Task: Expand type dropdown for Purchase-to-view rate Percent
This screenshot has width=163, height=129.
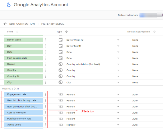Action: (118, 119)
